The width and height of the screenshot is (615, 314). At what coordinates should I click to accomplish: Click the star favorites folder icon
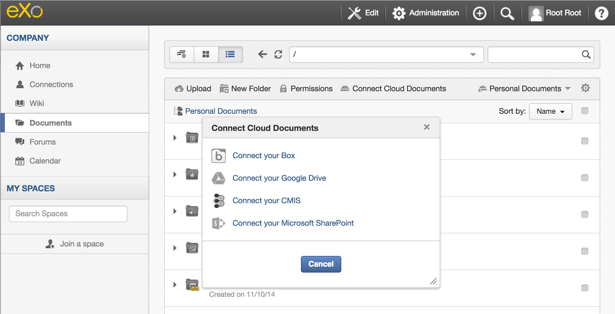192,174
